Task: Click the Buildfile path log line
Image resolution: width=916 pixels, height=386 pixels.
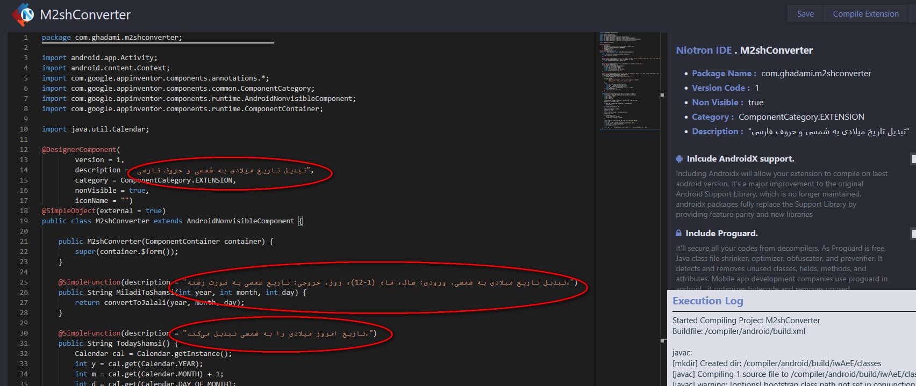Action: coord(739,331)
